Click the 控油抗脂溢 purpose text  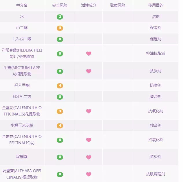156,53
